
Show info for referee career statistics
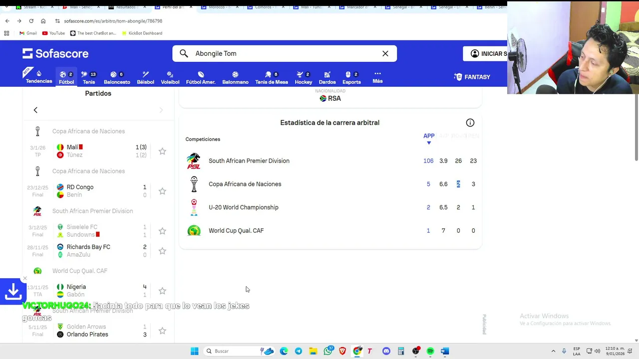tap(470, 123)
